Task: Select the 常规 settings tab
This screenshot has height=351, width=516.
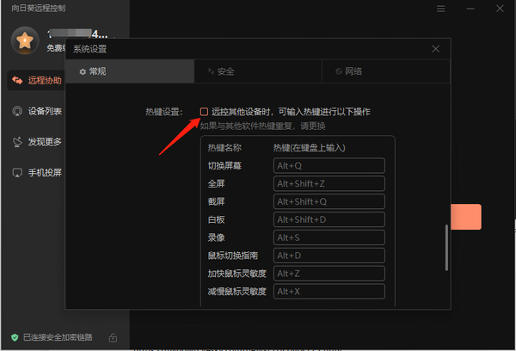Action: (x=130, y=71)
